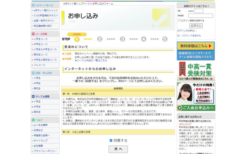Click the e点ネット塾とは section icon

click(33, 5)
